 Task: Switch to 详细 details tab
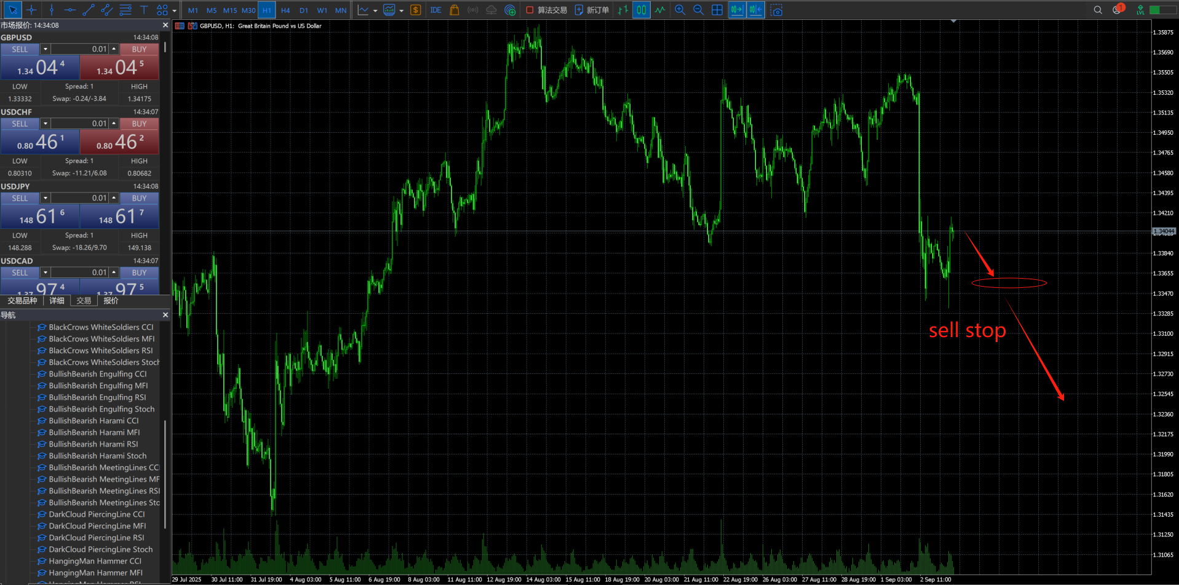[57, 301]
